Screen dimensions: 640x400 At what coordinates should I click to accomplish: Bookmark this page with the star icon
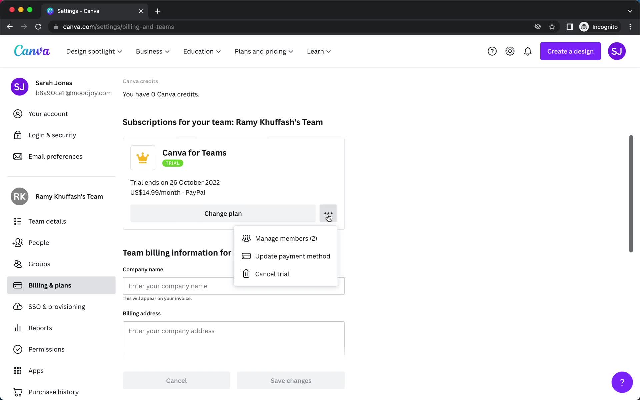[x=552, y=27]
